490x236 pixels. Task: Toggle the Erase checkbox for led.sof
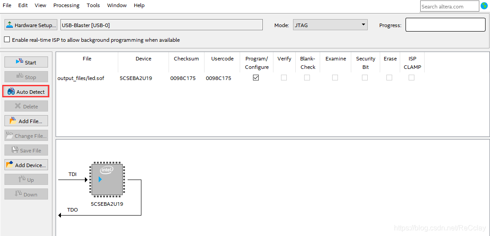(389, 78)
